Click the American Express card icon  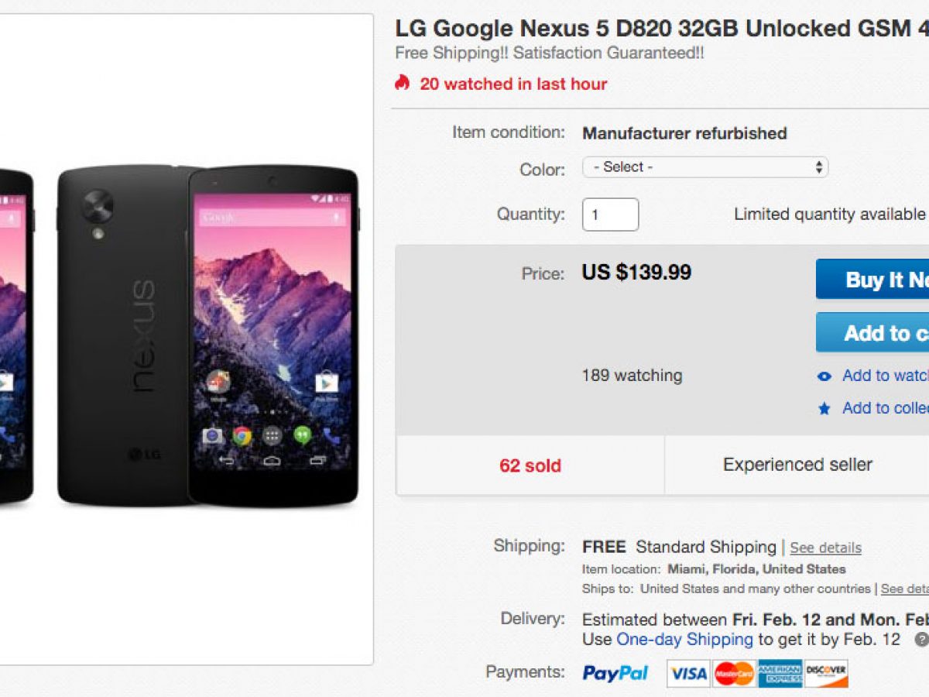pos(780,674)
